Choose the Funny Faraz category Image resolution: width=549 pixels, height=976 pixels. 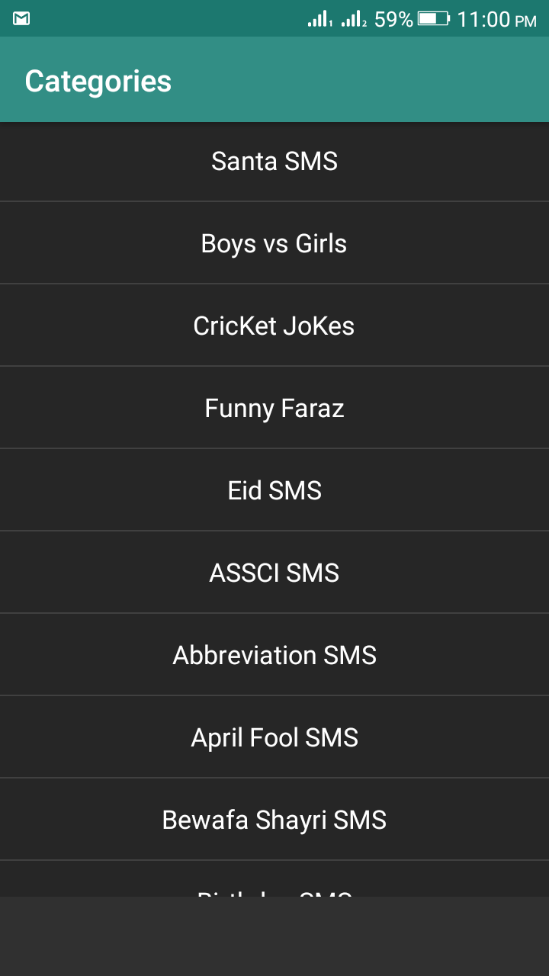click(274, 409)
